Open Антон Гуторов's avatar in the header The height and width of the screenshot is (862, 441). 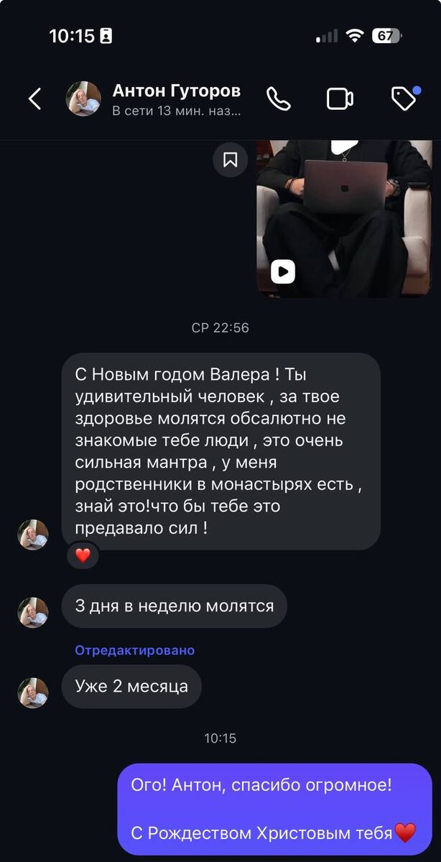pyautogui.click(x=83, y=99)
